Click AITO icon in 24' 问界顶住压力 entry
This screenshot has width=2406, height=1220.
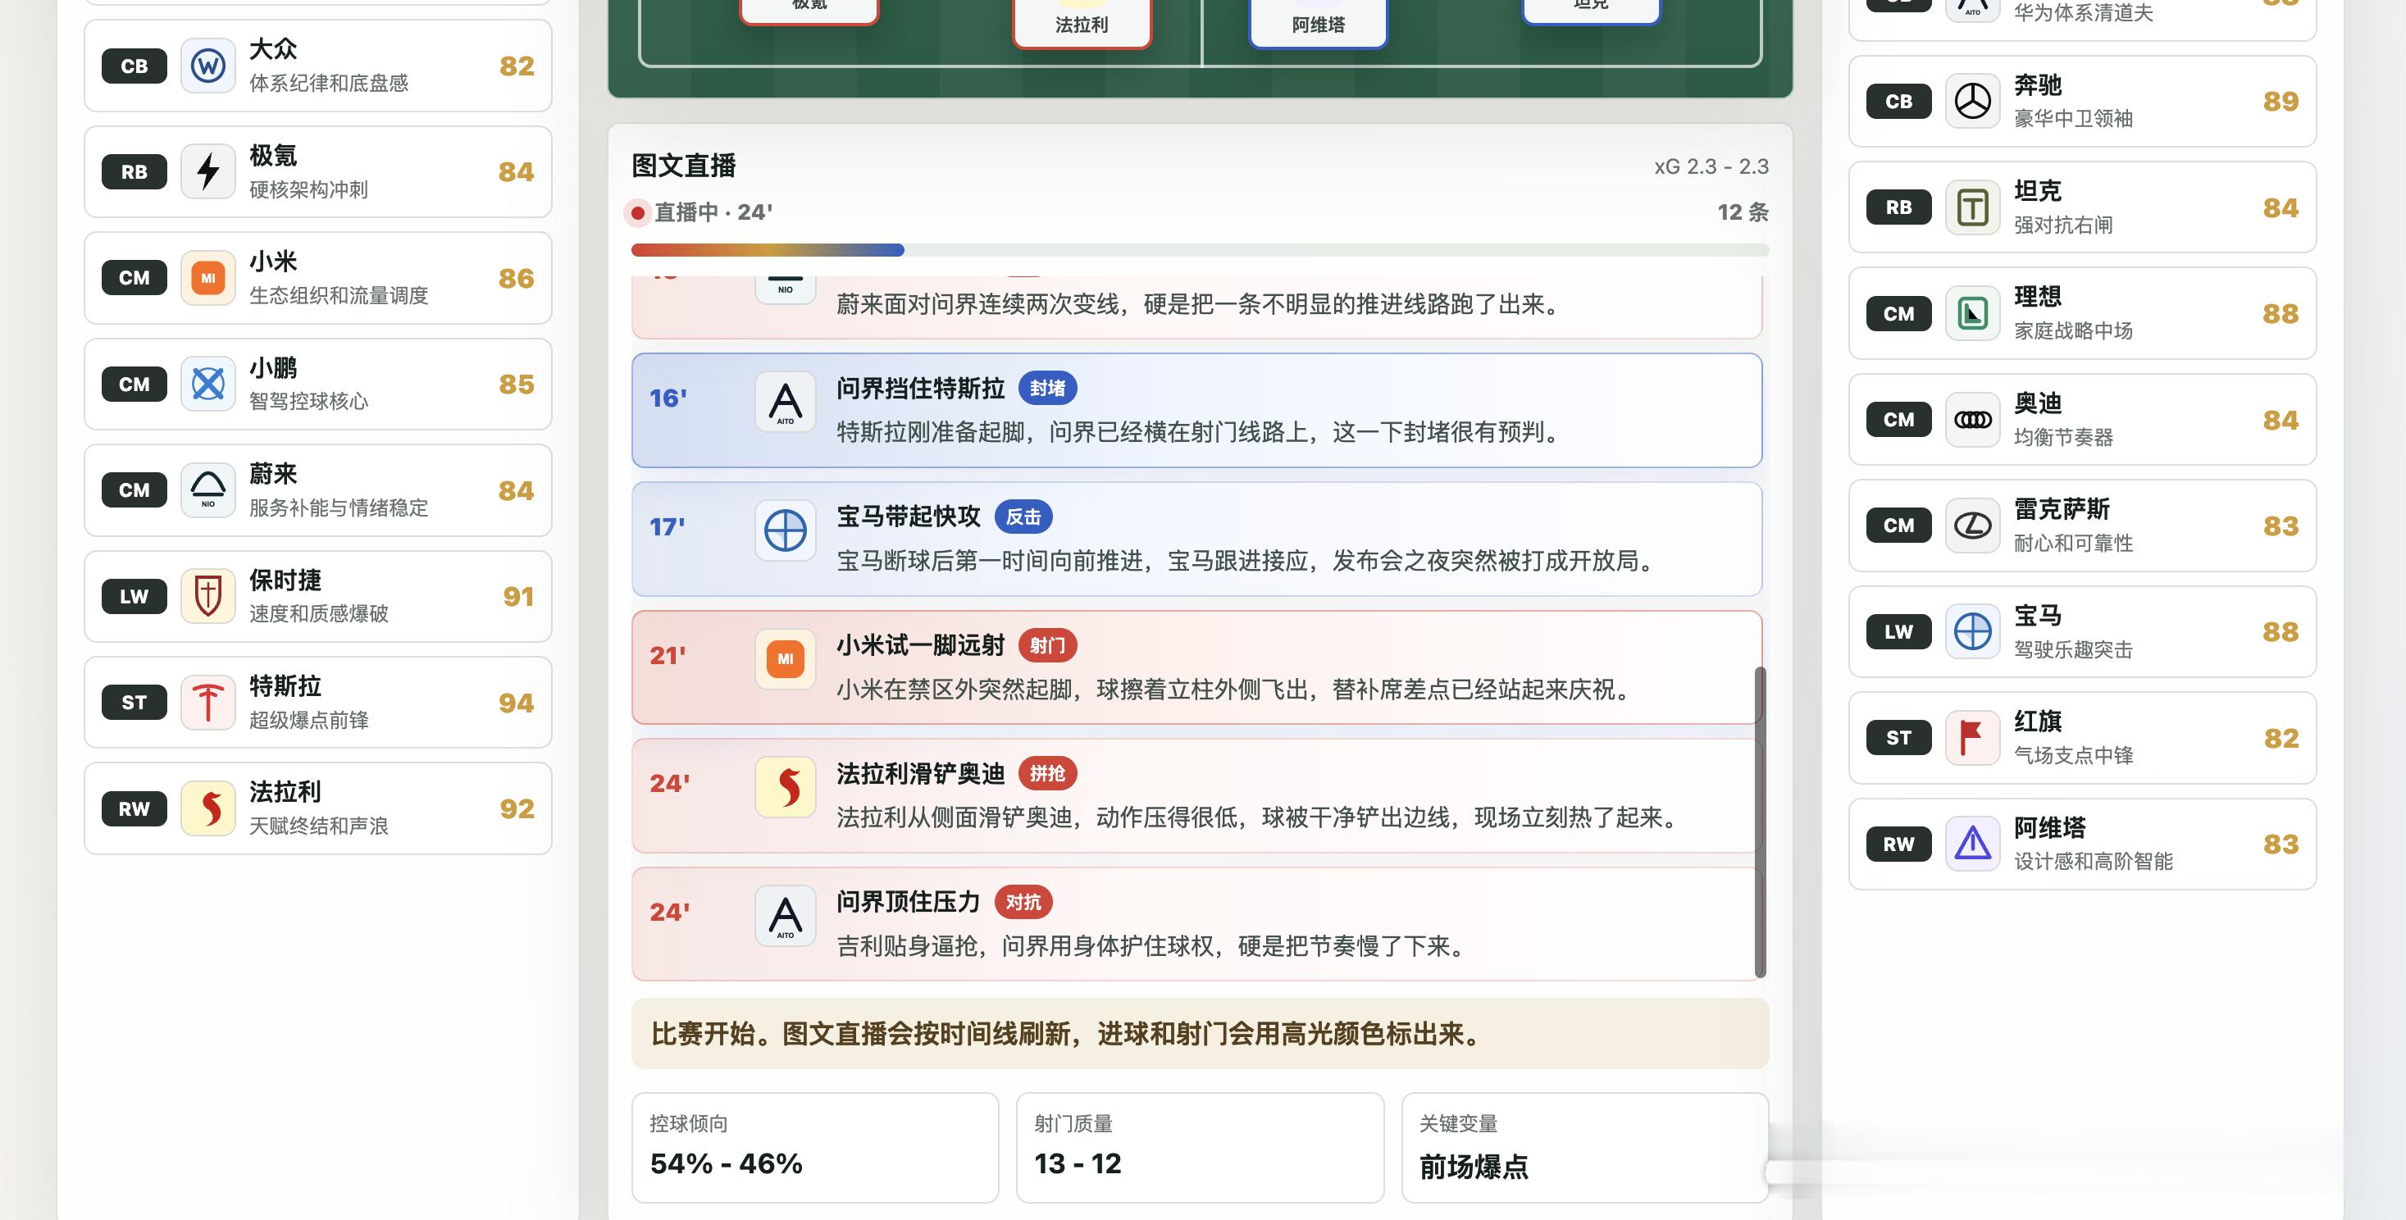786,916
